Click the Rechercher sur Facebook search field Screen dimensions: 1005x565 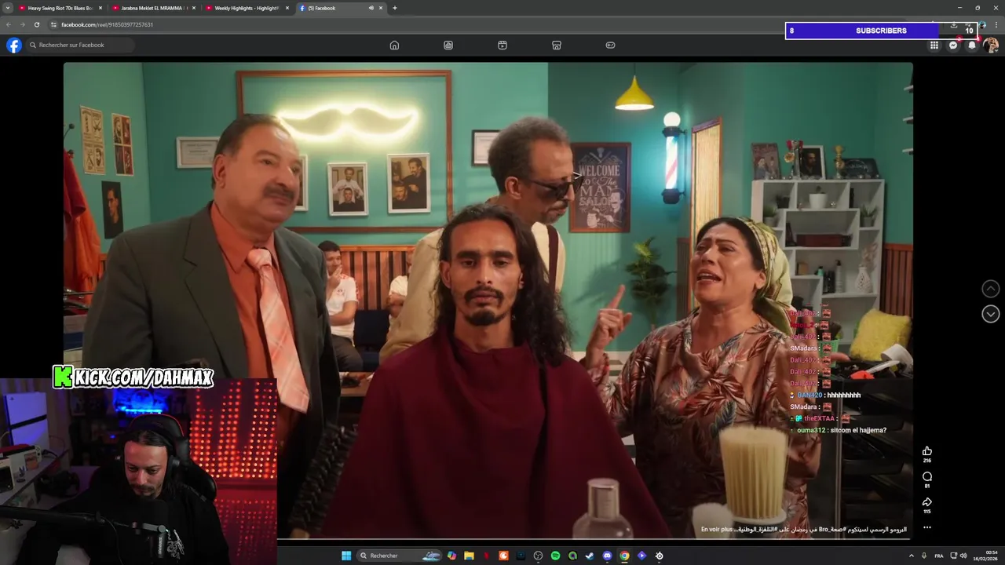(80, 45)
